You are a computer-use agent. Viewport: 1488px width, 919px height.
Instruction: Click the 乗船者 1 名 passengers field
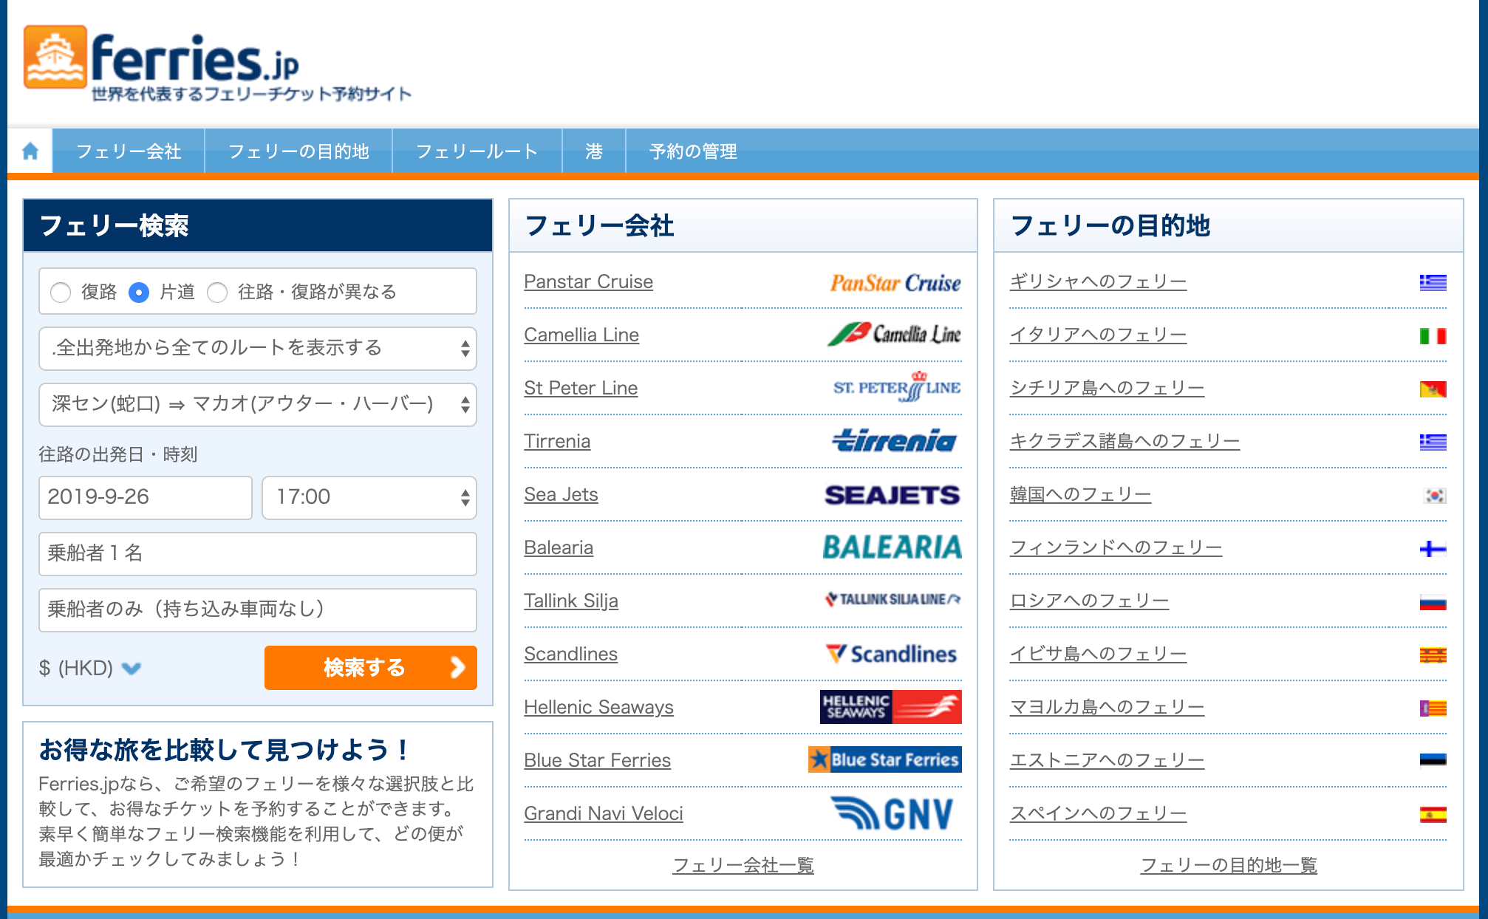point(257,553)
